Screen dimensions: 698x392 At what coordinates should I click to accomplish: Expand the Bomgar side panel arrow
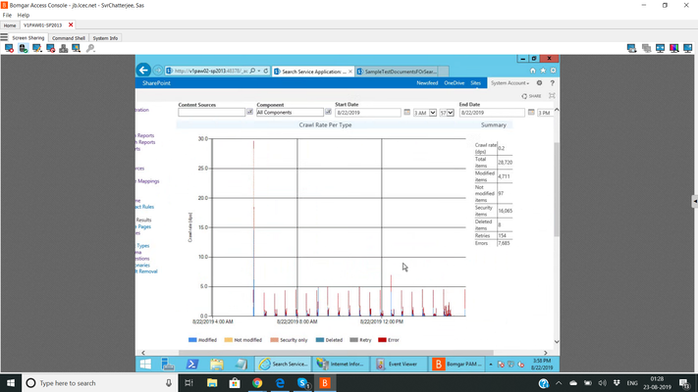click(694, 201)
